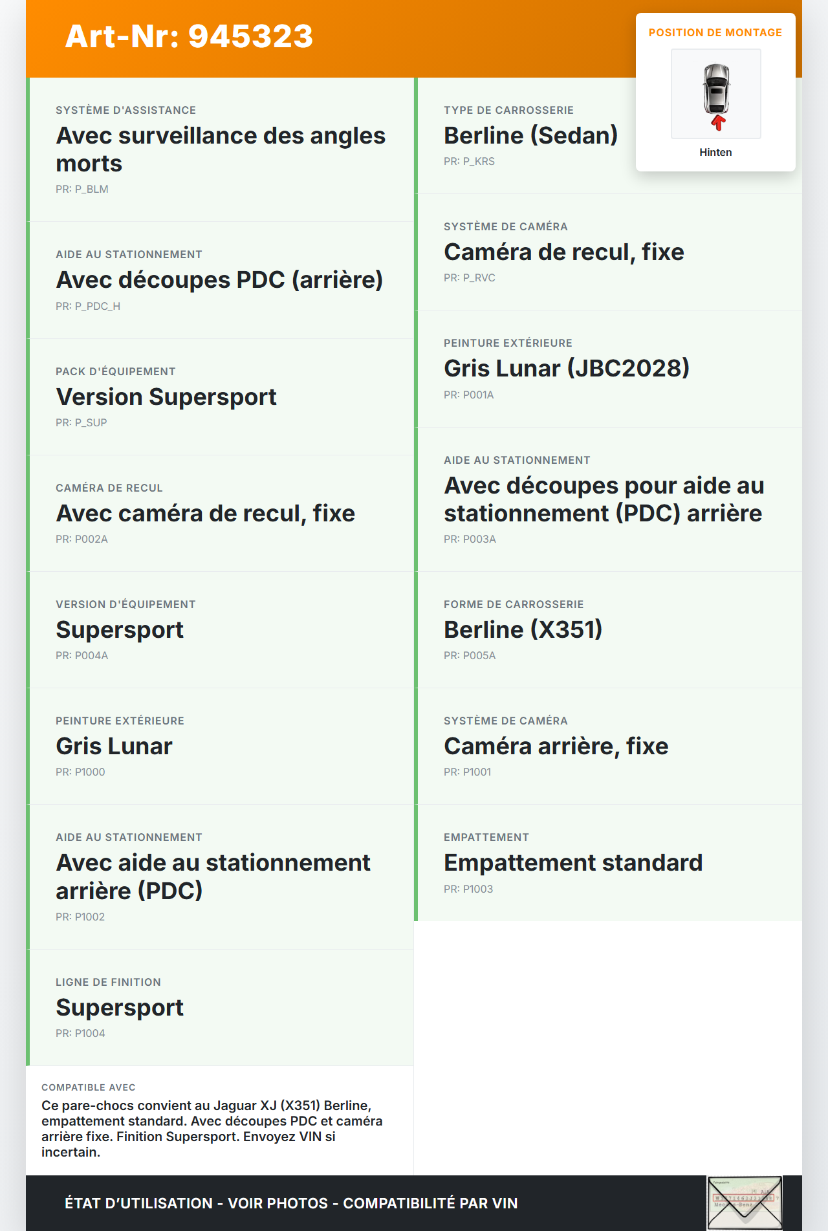Viewport: 828px width, 1231px height.
Task: Select 'Avec découpes PDC (arrière)' entry
Action: tap(219, 280)
